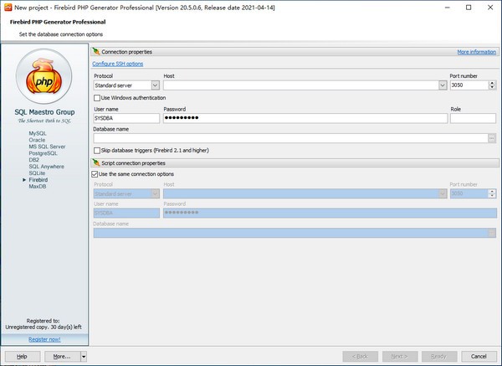The image size is (502, 366).
Task: Enable Use Windows authentication checkbox
Action: tap(97, 98)
